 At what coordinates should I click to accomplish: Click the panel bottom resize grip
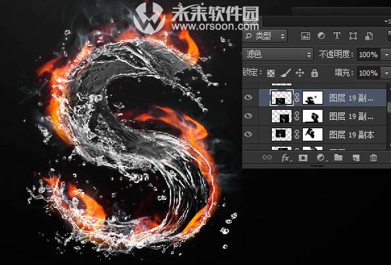click(x=317, y=166)
